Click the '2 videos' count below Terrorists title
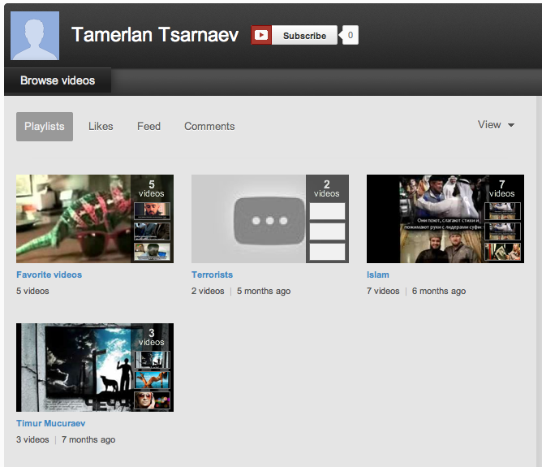 (x=208, y=292)
